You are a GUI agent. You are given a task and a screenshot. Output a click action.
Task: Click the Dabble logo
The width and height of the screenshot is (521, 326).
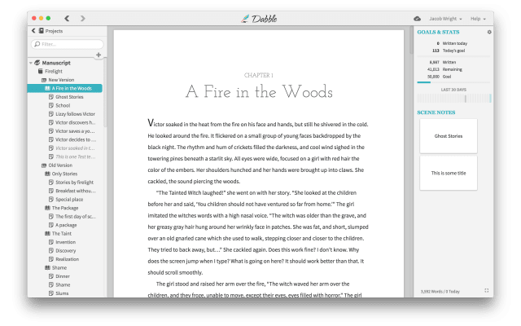pos(259,19)
